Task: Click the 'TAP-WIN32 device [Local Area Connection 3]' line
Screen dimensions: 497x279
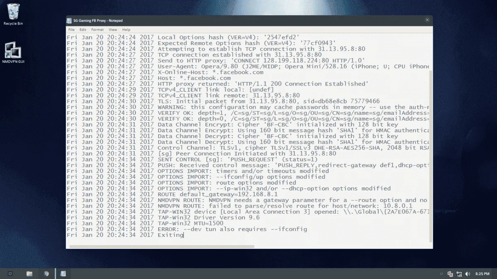Action: 247,212
